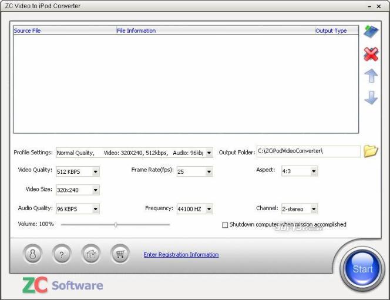Minimize the ZC Video to iPod Converter window
390x300 pixels.
pos(369,6)
